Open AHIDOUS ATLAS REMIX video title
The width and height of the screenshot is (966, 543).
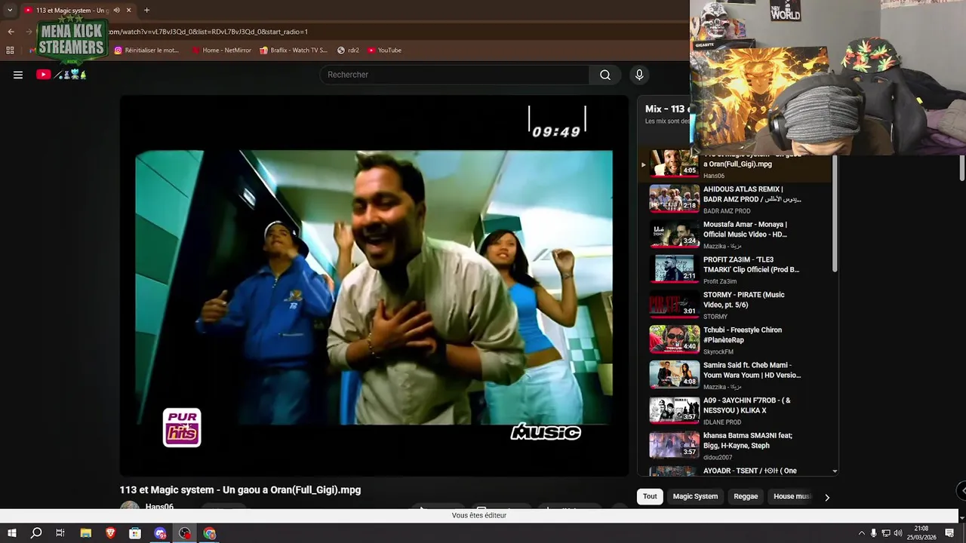752,194
